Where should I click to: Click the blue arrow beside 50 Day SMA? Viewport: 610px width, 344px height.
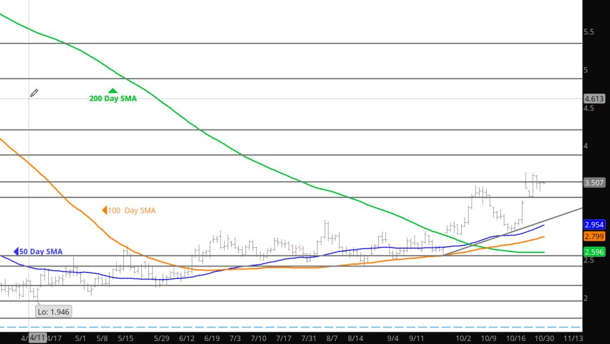17,252
